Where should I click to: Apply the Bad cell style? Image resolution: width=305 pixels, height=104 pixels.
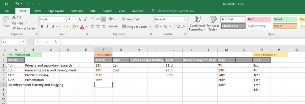[x=259, y=19]
